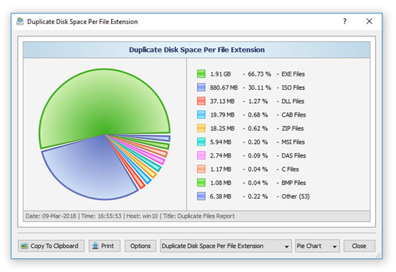This screenshot has width=396, height=272.
Task: Click the 'BMP Files' legend label
Action: pyautogui.click(x=293, y=183)
